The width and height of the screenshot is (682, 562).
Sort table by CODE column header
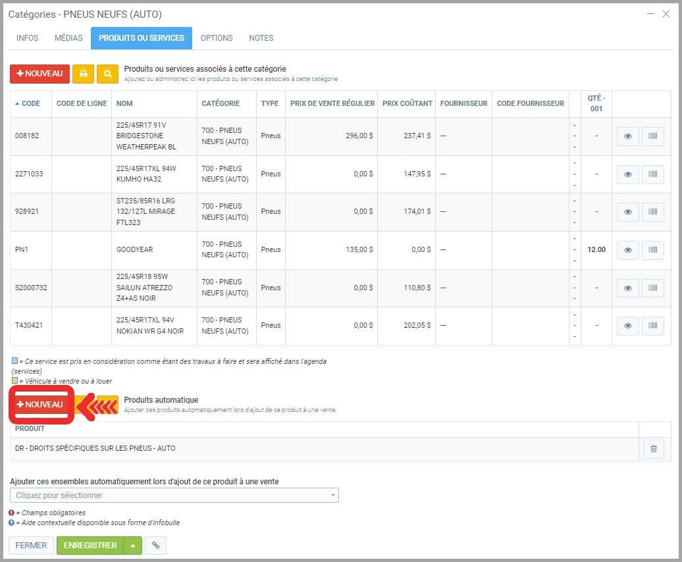(x=30, y=103)
